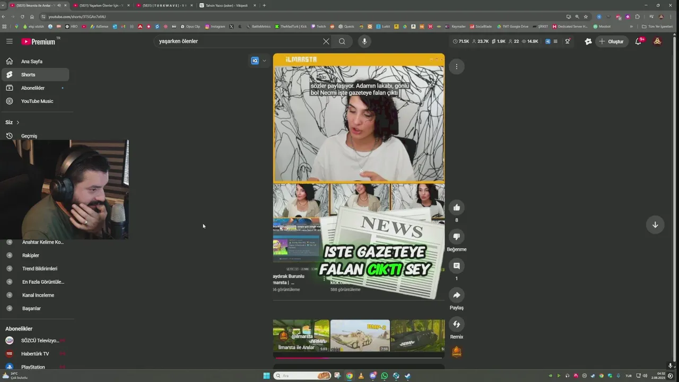
Task: Click the search magnifier button
Action: coord(342,41)
